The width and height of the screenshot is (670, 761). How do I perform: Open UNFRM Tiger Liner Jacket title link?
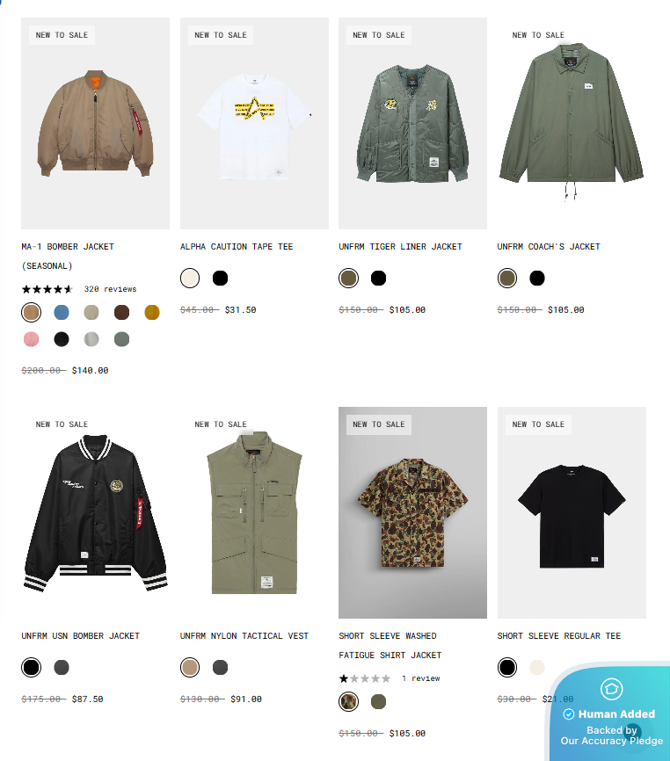400,247
